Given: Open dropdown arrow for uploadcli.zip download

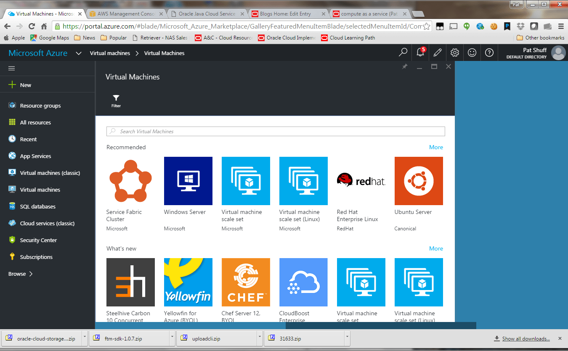Looking at the screenshot, I should pos(260,338).
